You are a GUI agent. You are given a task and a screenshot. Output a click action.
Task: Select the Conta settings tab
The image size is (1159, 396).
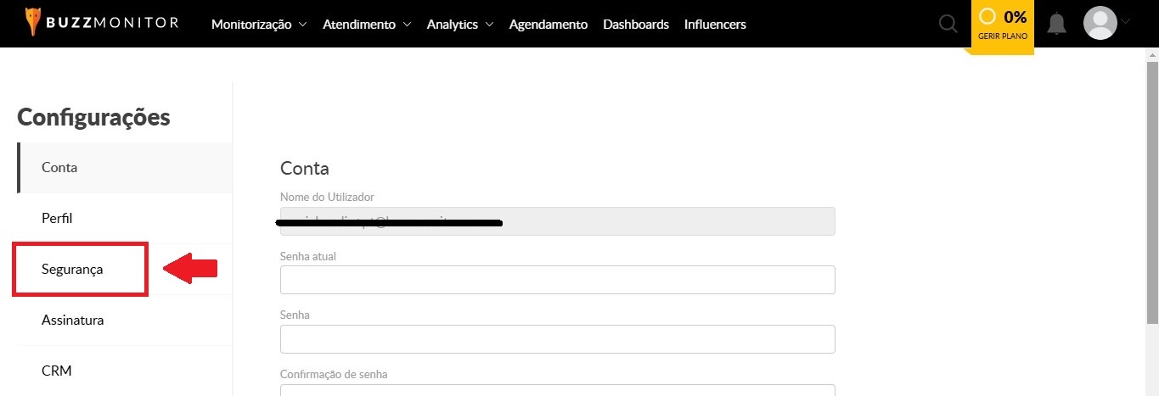(125, 168)
